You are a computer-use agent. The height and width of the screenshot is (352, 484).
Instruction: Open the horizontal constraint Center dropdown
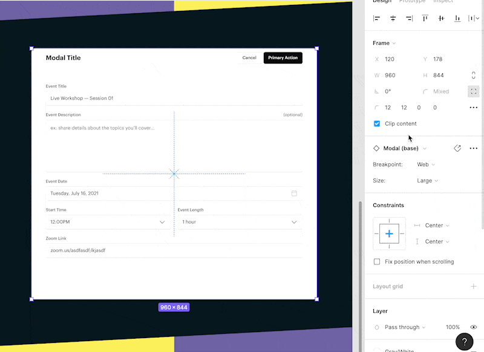(x=437, y=226)
